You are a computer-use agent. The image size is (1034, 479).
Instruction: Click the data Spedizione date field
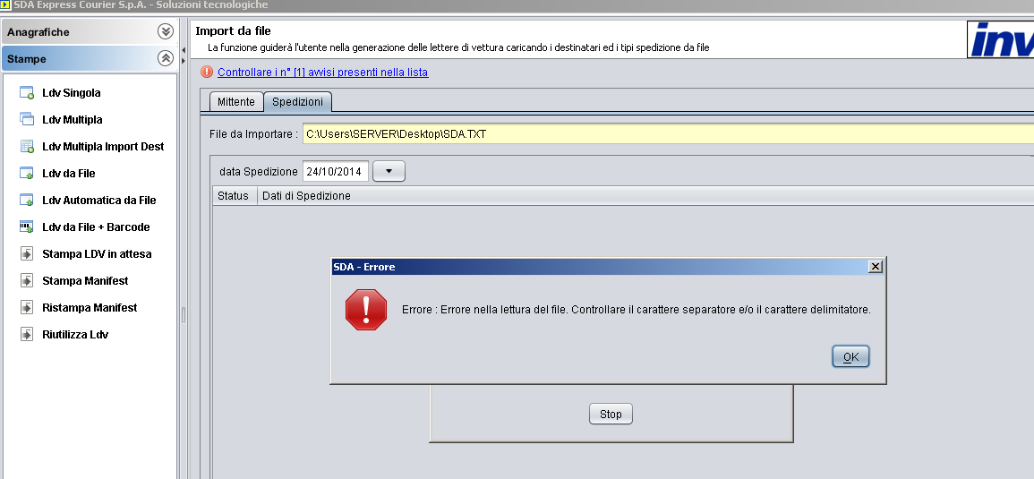tap(336, 172)
